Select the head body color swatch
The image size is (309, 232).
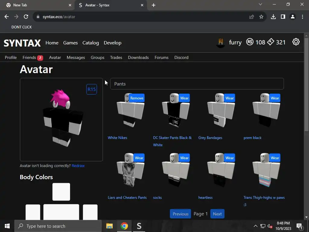coord(61,192)
